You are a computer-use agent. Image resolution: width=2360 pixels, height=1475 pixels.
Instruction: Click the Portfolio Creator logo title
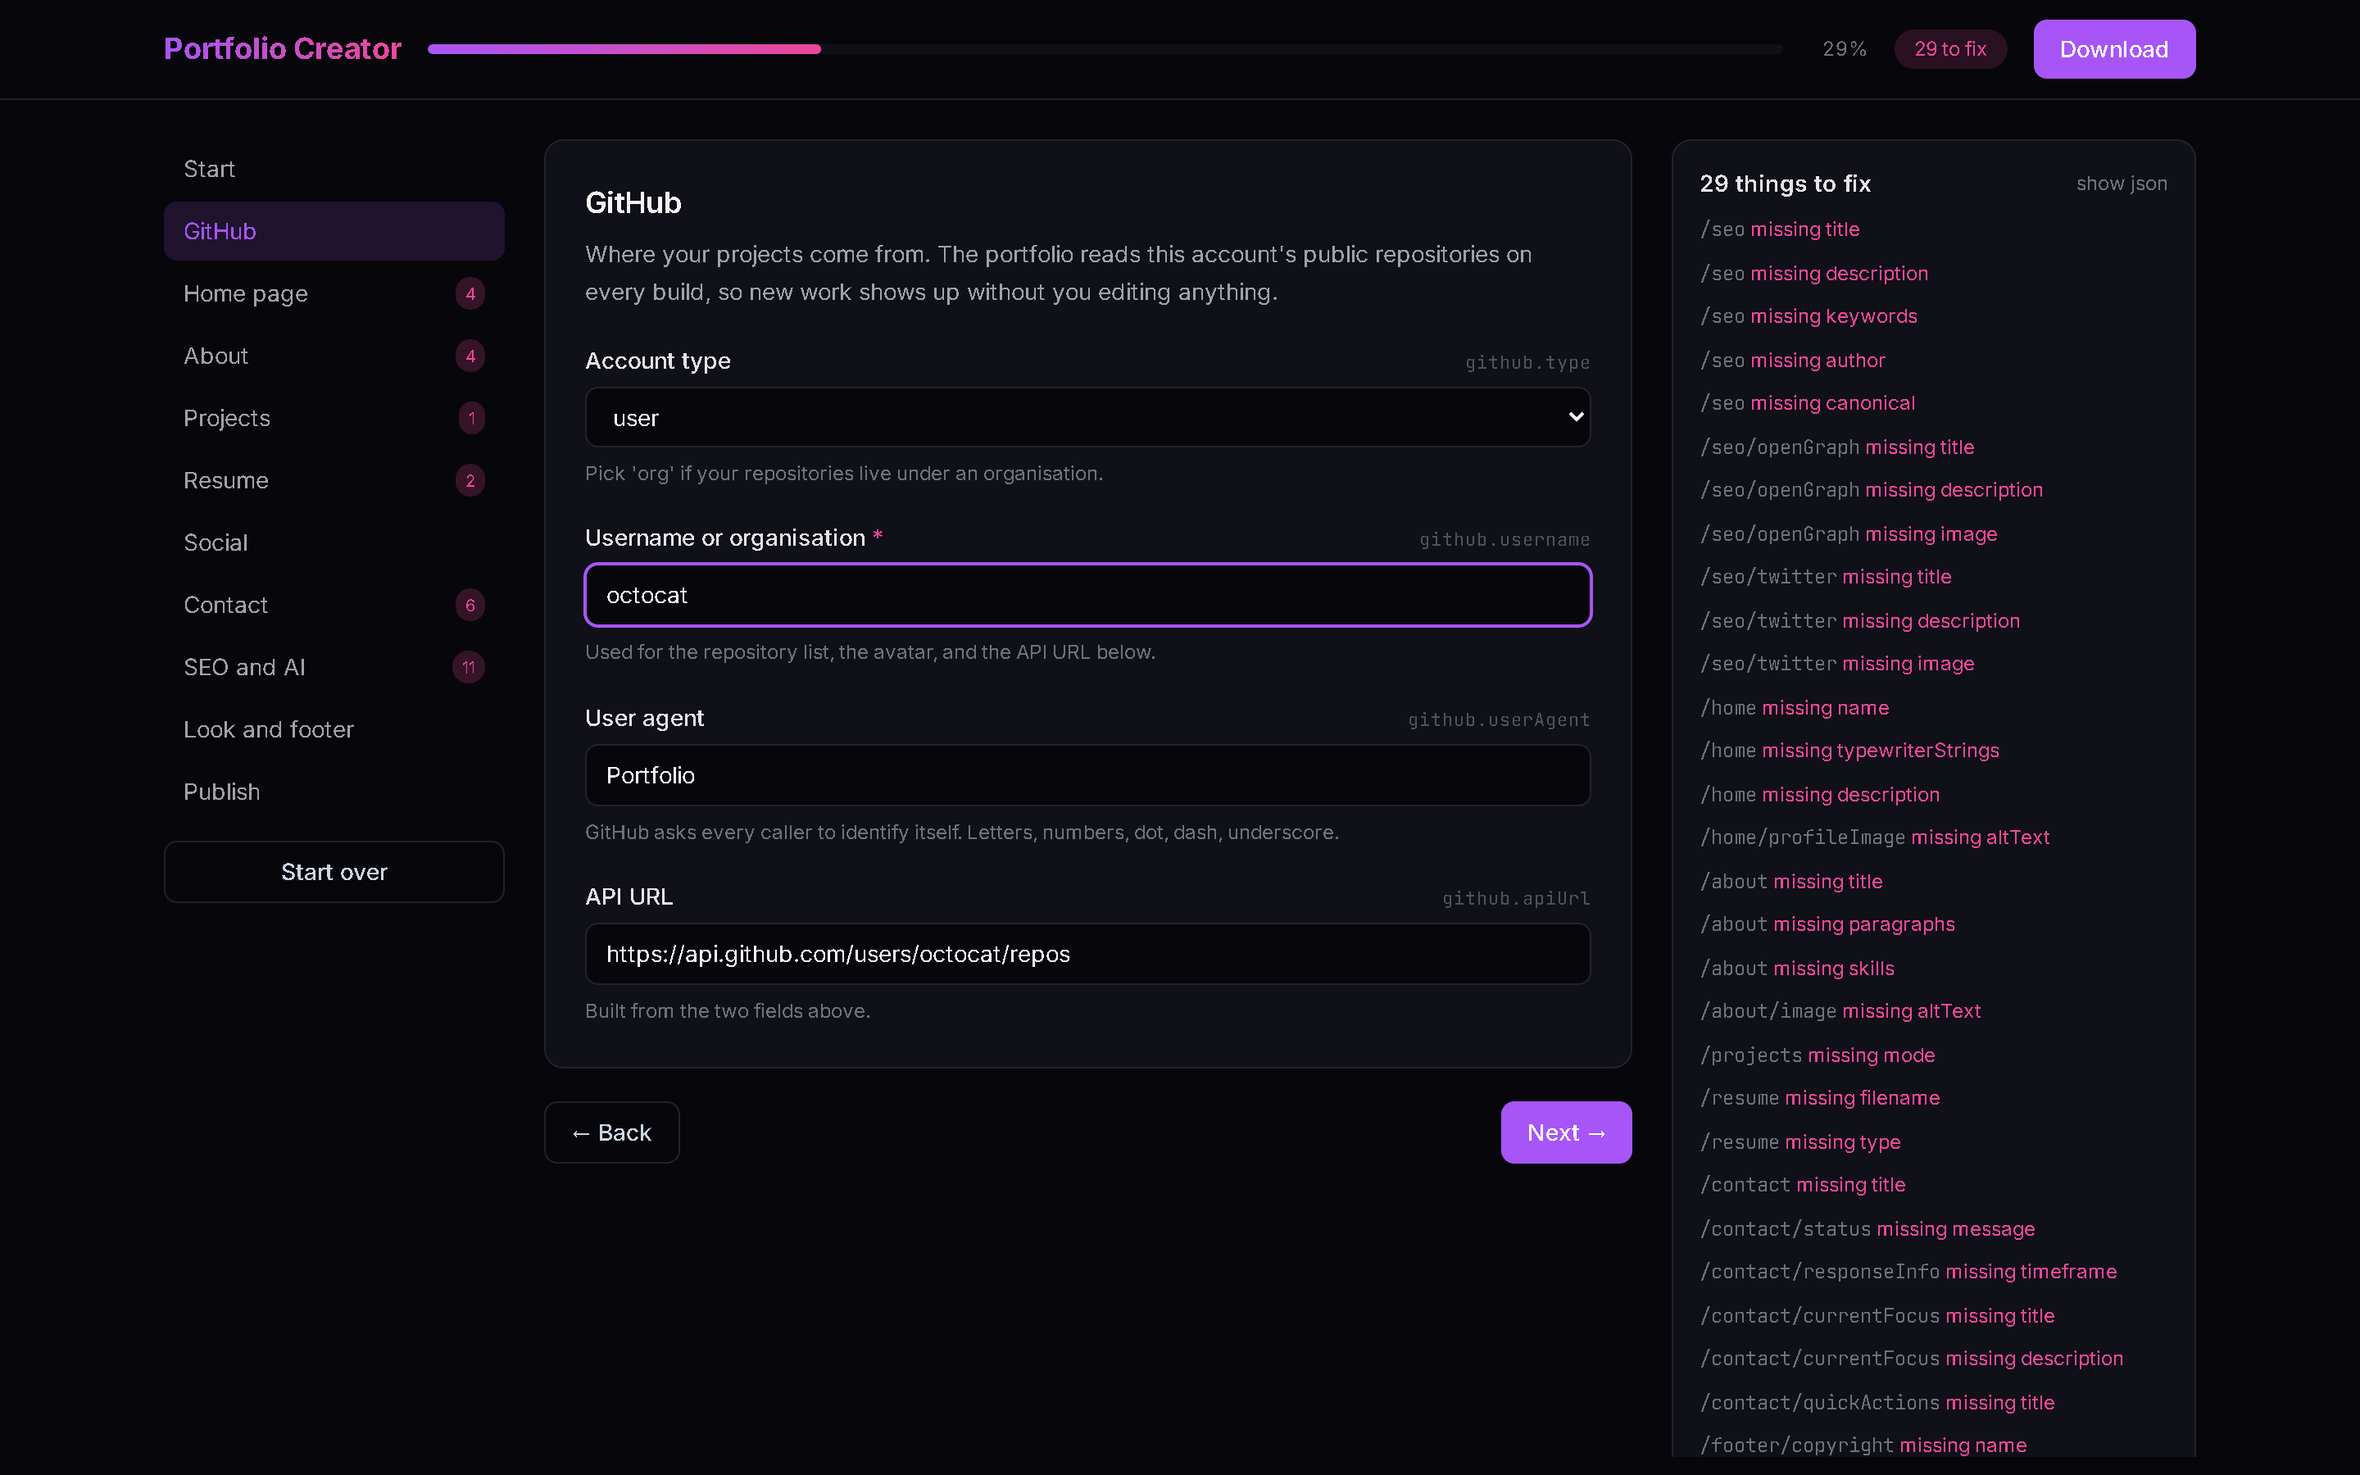tap(283, 49)
